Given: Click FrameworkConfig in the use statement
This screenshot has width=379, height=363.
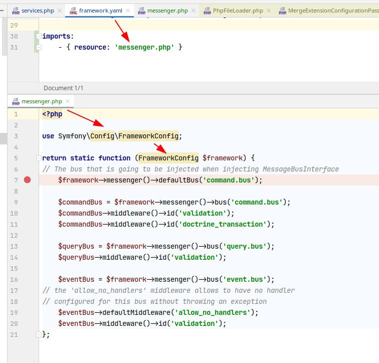Looking at the screenshot, I should [148, 136].
